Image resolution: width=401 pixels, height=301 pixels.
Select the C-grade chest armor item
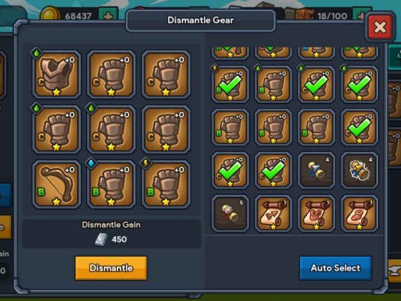point(56,75)
